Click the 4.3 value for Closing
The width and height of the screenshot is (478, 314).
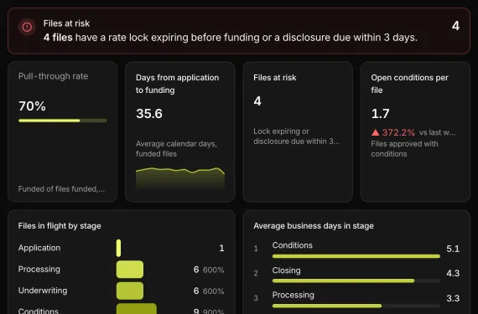[453, 273]
